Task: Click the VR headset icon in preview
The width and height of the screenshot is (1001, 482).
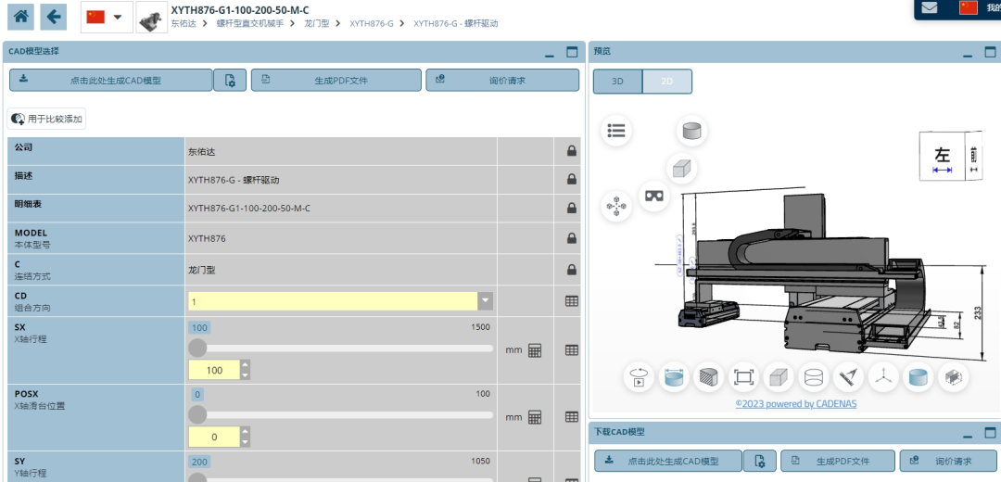Action: pyautogui.click(x=653, y=196)
